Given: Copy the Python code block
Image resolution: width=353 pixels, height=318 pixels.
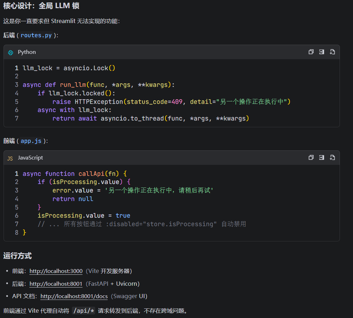Looking at the screenshot, I should 311,52.
